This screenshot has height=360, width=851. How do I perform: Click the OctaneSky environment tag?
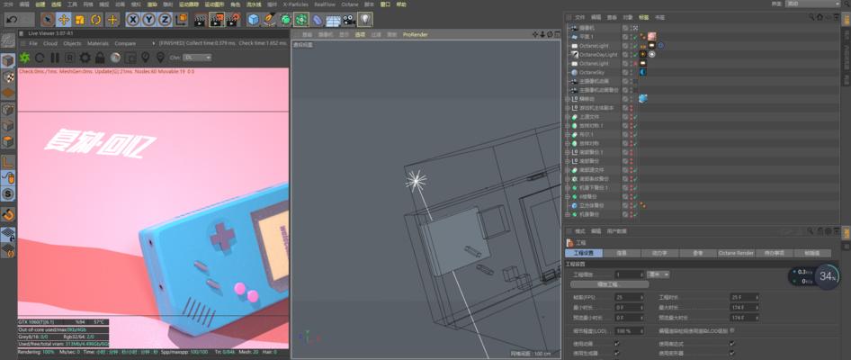point(644,72)
